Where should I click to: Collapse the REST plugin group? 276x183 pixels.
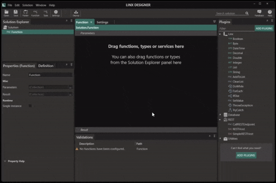pos(220,120)
